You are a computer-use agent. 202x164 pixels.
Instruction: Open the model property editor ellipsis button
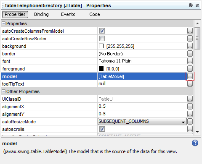coord(190,76)
